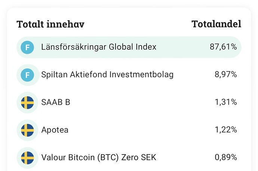The height and width of the screenshot is (171, 258).
Task: Click the fund icon beside Länsförsäkringar Global Index
Action: point(27,47)
